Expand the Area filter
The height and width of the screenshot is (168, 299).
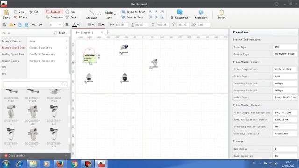tap(48, 41)
